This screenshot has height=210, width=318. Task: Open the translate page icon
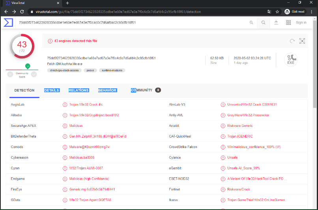pyautogui.click(x=269, y=12)
